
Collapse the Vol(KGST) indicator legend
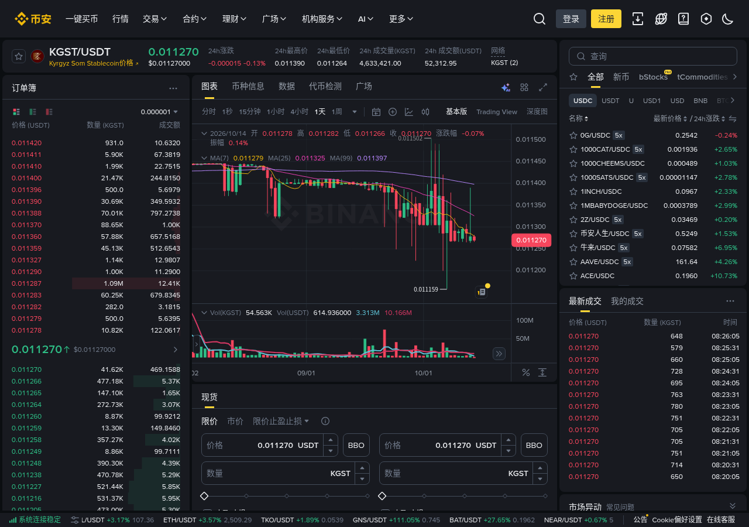[204, 313]
